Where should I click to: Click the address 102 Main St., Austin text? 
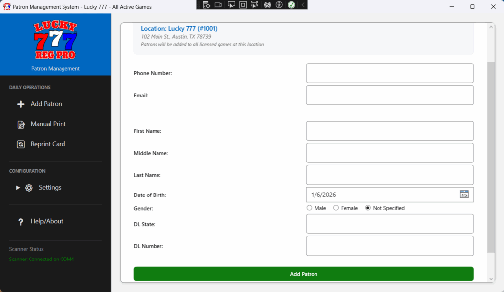(x=176, y=36)
